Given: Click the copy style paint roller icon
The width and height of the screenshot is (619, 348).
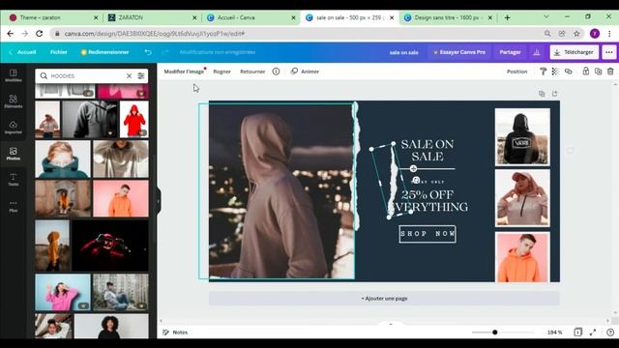Looking at the screenshot, I should coord(544,72).
